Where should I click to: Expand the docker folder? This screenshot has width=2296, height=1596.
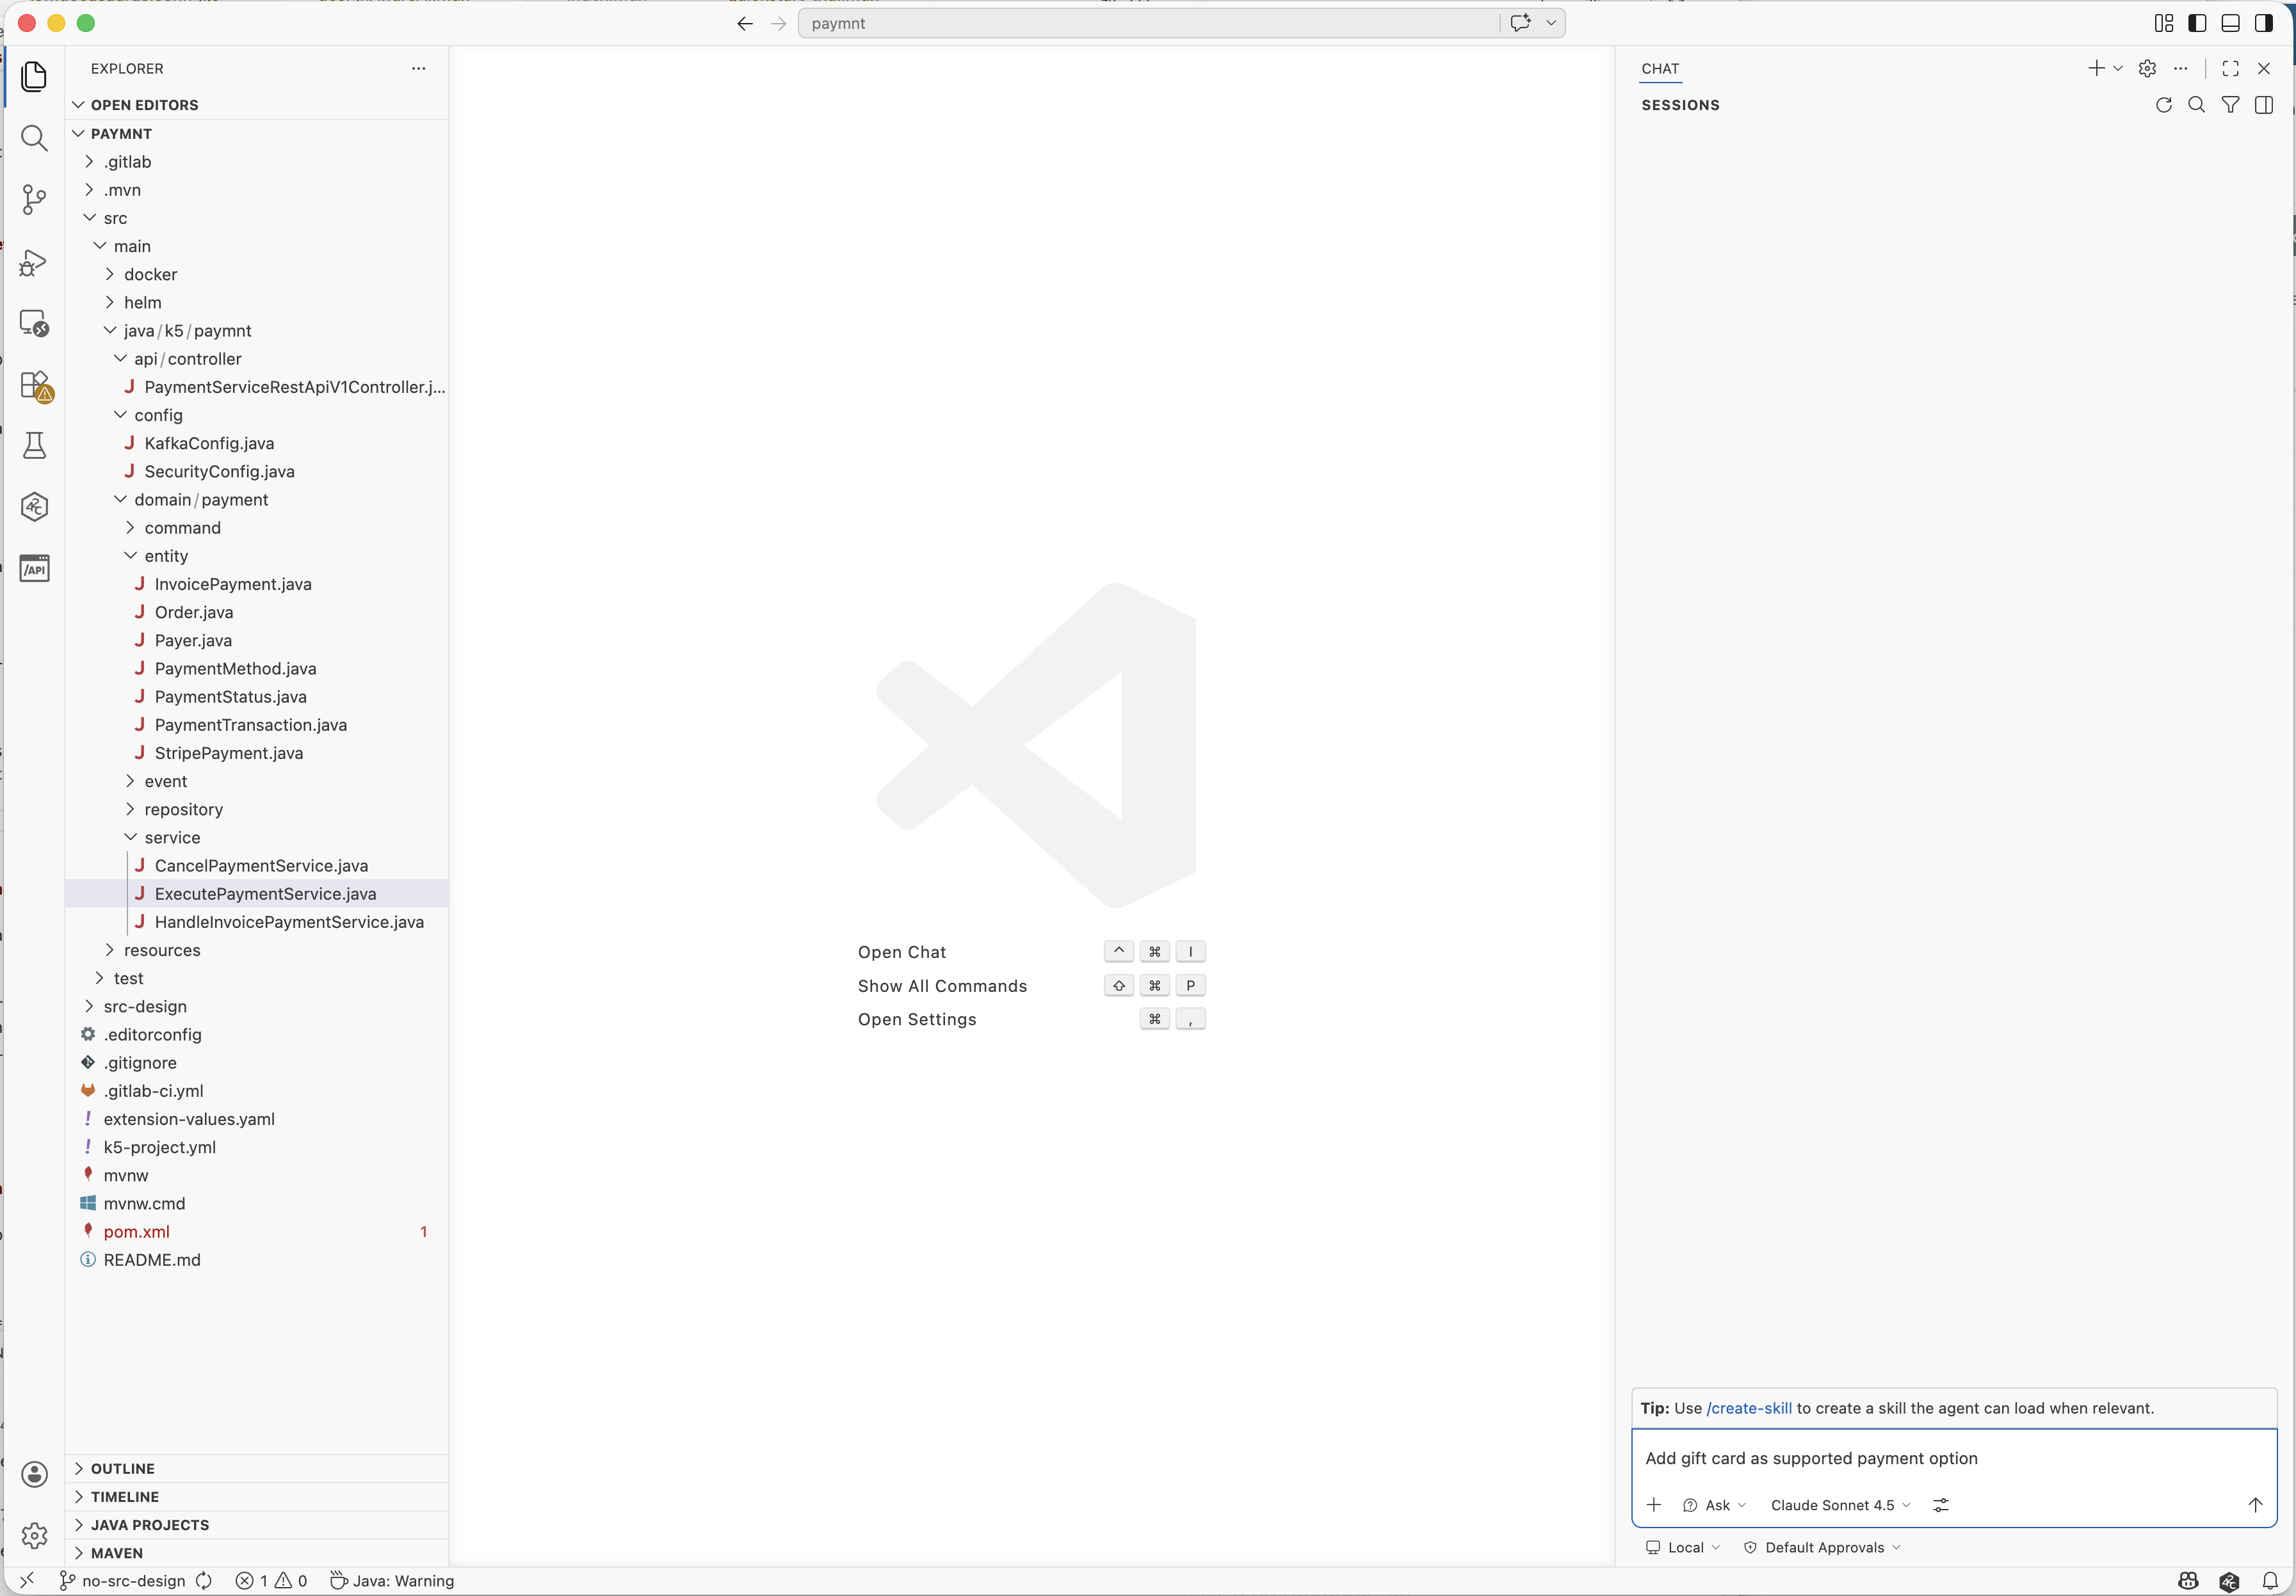coord(257,274)
